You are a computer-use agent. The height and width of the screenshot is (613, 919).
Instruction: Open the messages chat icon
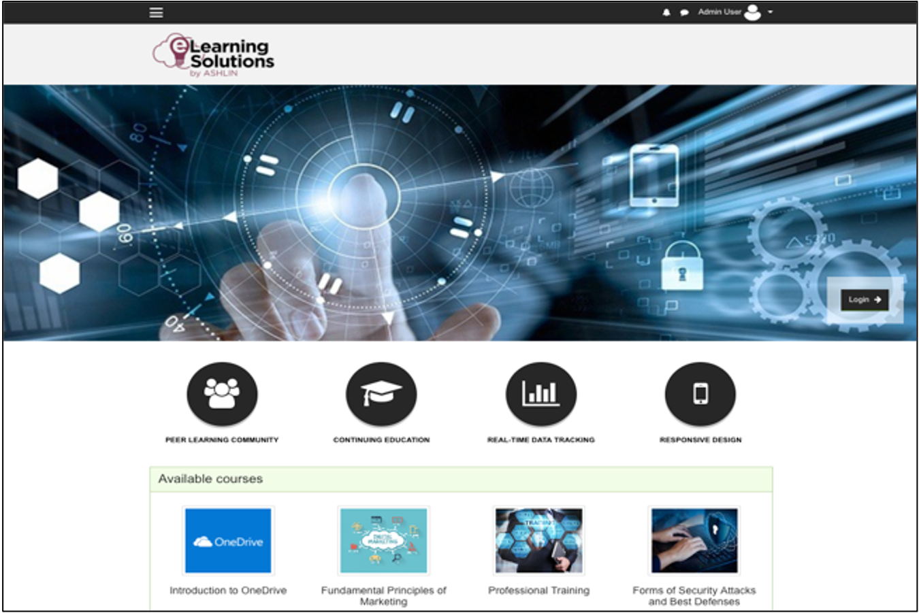tap(686, 12)
